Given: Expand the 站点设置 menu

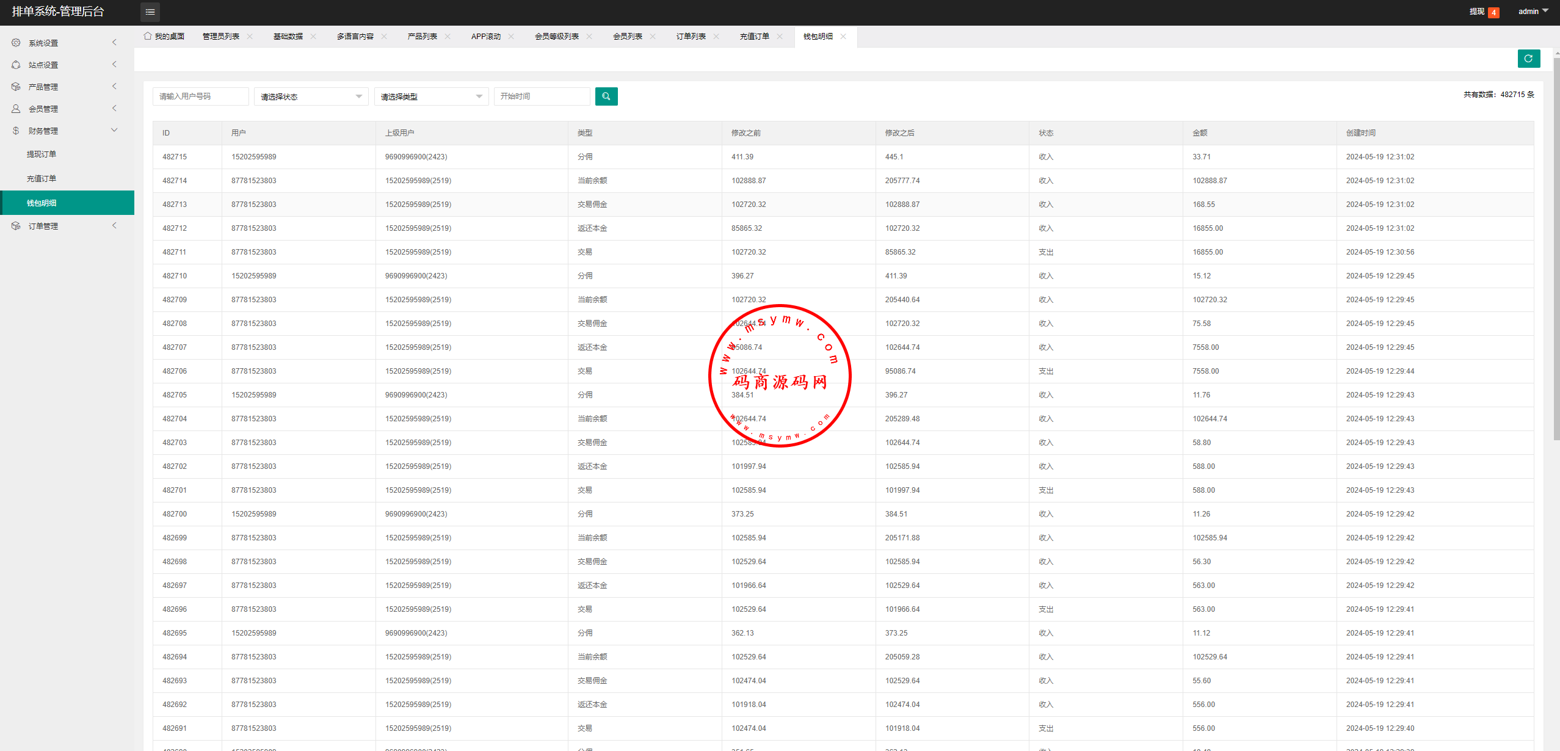Looking at the screenshot, I should [x=114, y=65].
